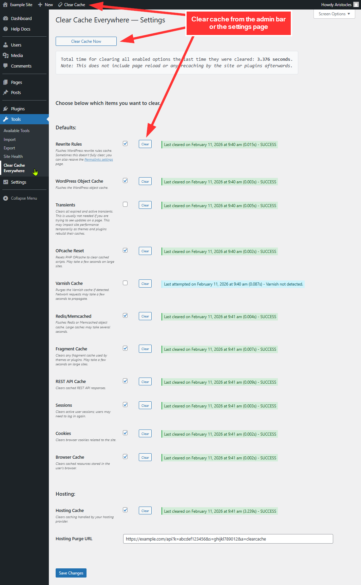Click the Settings sliders icon in sidebar

coord(5,182)
